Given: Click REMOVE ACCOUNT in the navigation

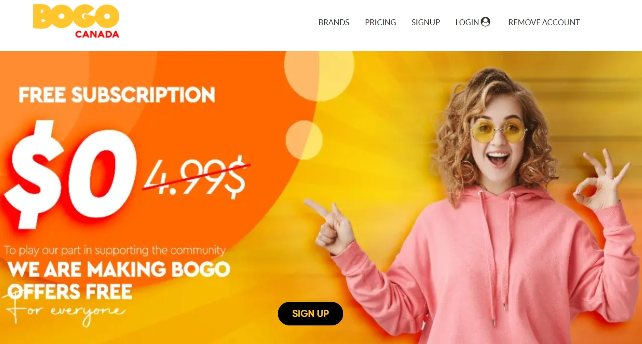Looking at the screenshot, I should (544, 22).
